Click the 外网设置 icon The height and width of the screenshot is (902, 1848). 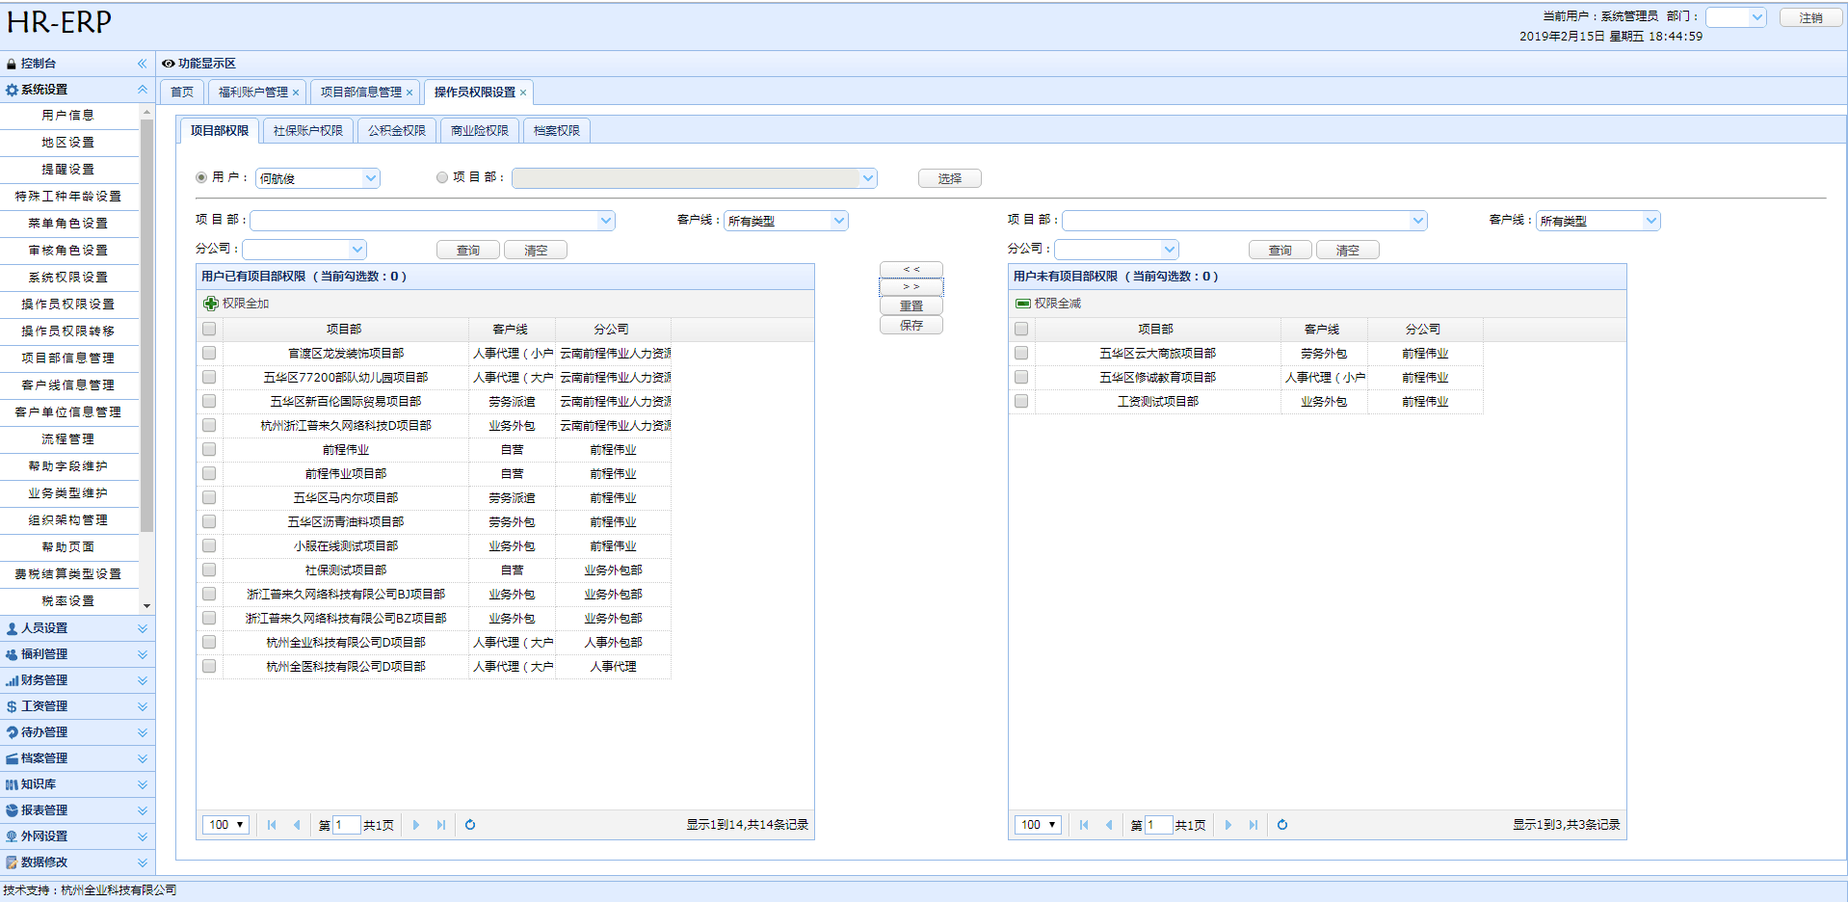click(x=12, y=836)
